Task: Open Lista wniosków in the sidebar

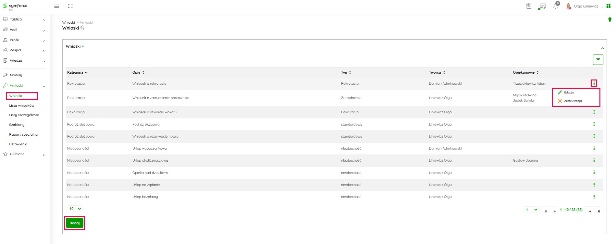Action: [x=21, y=105]
